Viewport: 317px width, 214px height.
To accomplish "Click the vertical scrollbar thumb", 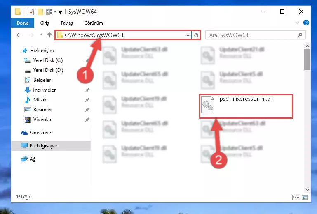I will coord(307,60).
